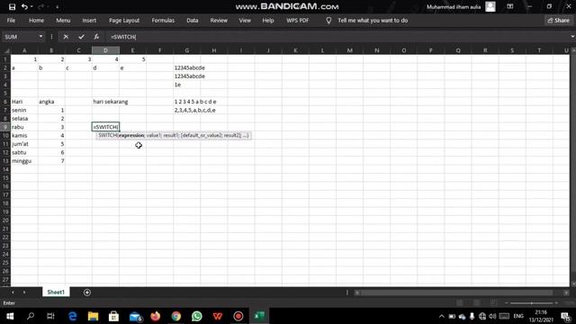Click 'expression' argument in the tooltip
Screen dimensions: 576x324
pyautogui.click(x=131, y=135)
